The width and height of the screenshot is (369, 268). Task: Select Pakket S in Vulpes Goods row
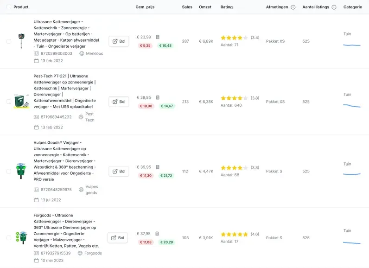tap(274, 171)
